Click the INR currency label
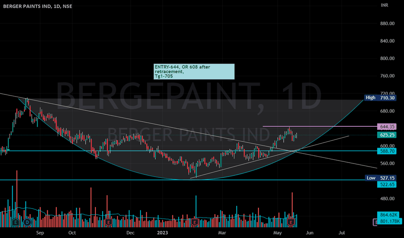 [384, 5]
